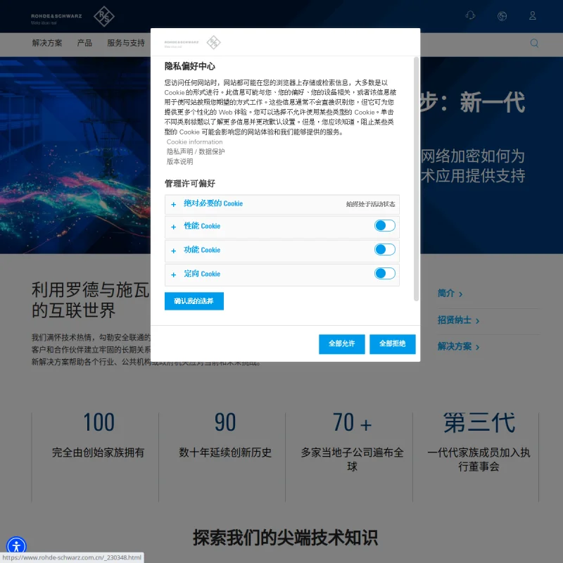
Task: Click the Rohde & Schwarz logo in page header
Action: 72,16
